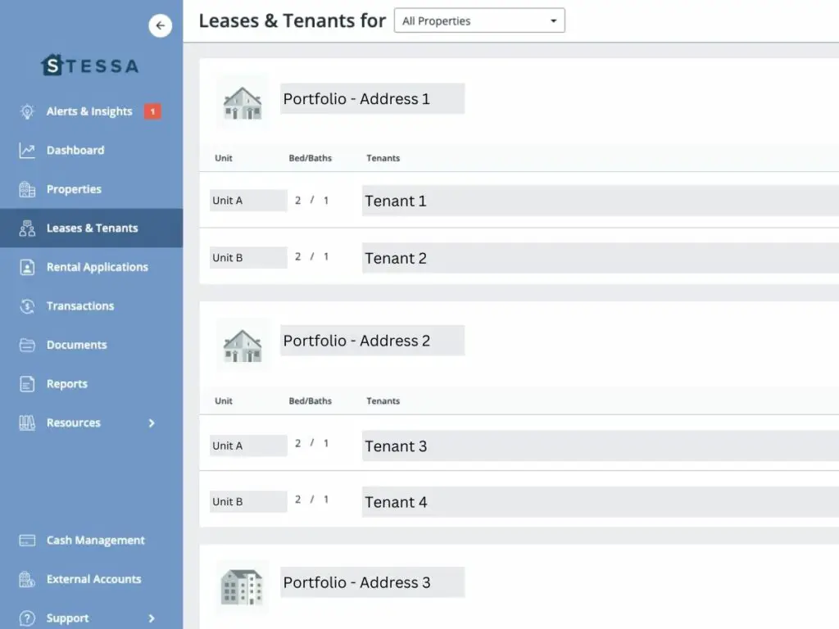Navigate to Transactions

tap(80, 306)
